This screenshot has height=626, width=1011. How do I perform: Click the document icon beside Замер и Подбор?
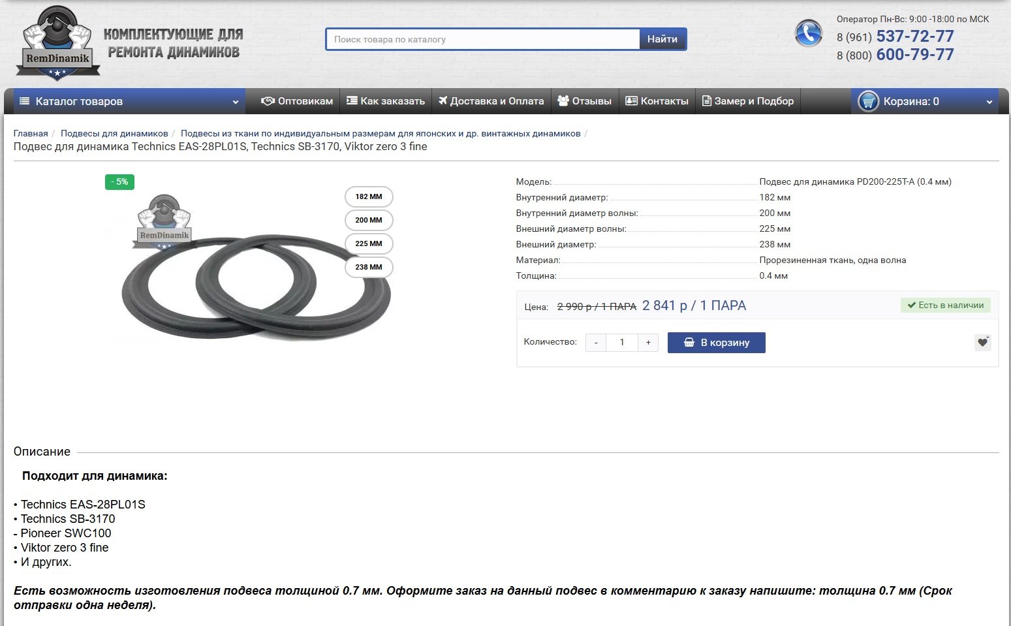point(706,101)
